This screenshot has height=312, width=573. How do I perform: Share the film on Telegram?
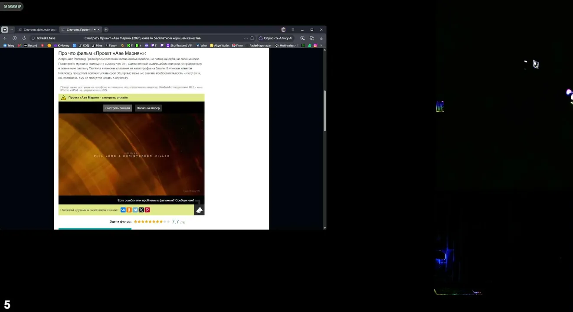(135, 210)
